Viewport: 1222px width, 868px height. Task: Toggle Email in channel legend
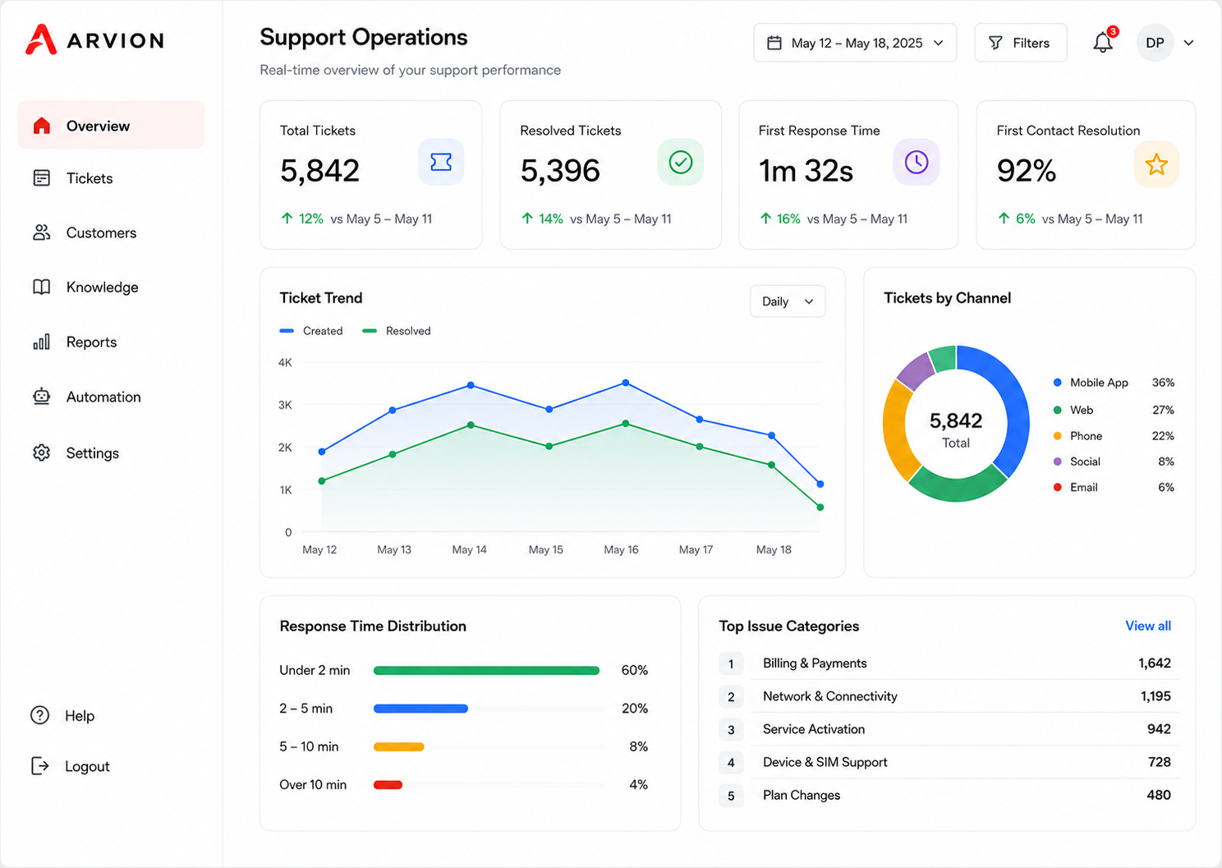(1114, 487)
